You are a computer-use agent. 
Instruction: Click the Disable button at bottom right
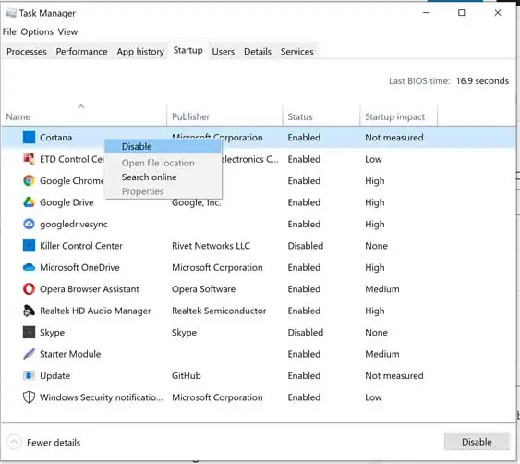[477, 442]
